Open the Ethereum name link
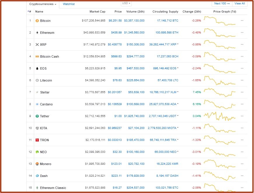 click(47, 33)
